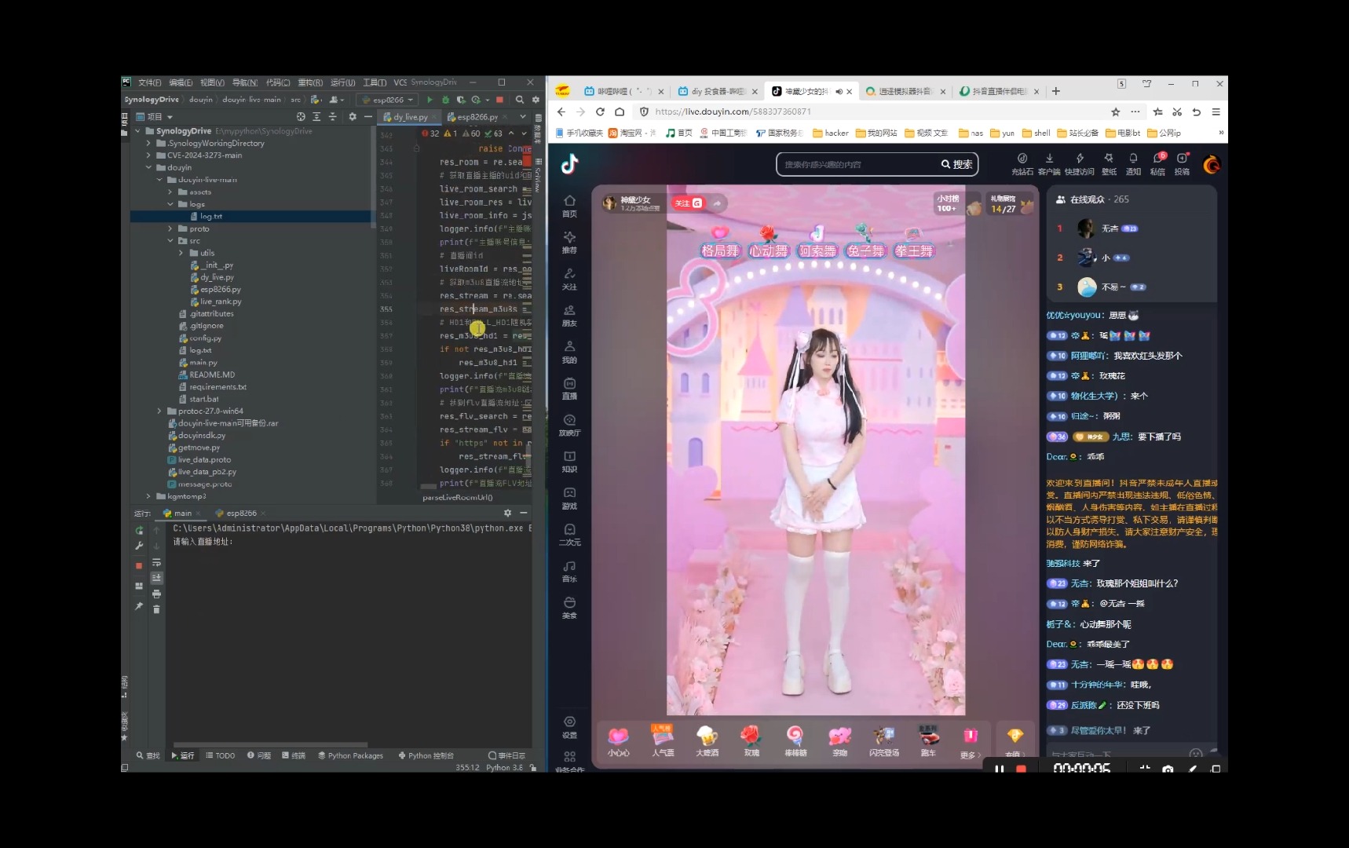Expand 更多 to see more gifts
Screen dimensions: 1349x848
point(971,746)
